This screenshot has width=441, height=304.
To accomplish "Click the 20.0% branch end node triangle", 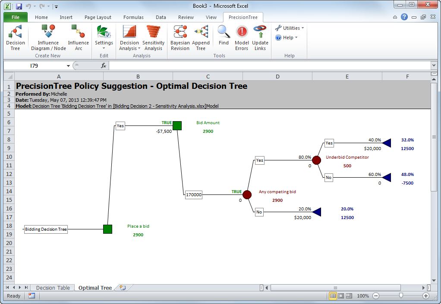I will coord(317,212).
